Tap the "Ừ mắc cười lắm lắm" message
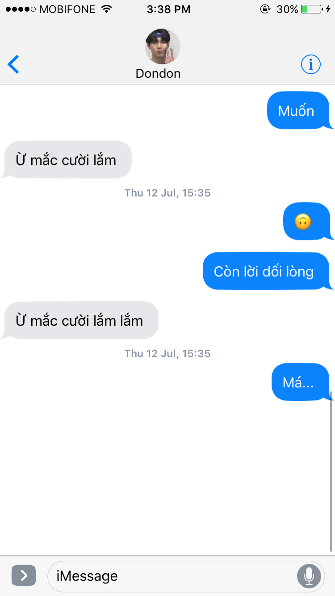335x596 pixels. pos(80,320)
